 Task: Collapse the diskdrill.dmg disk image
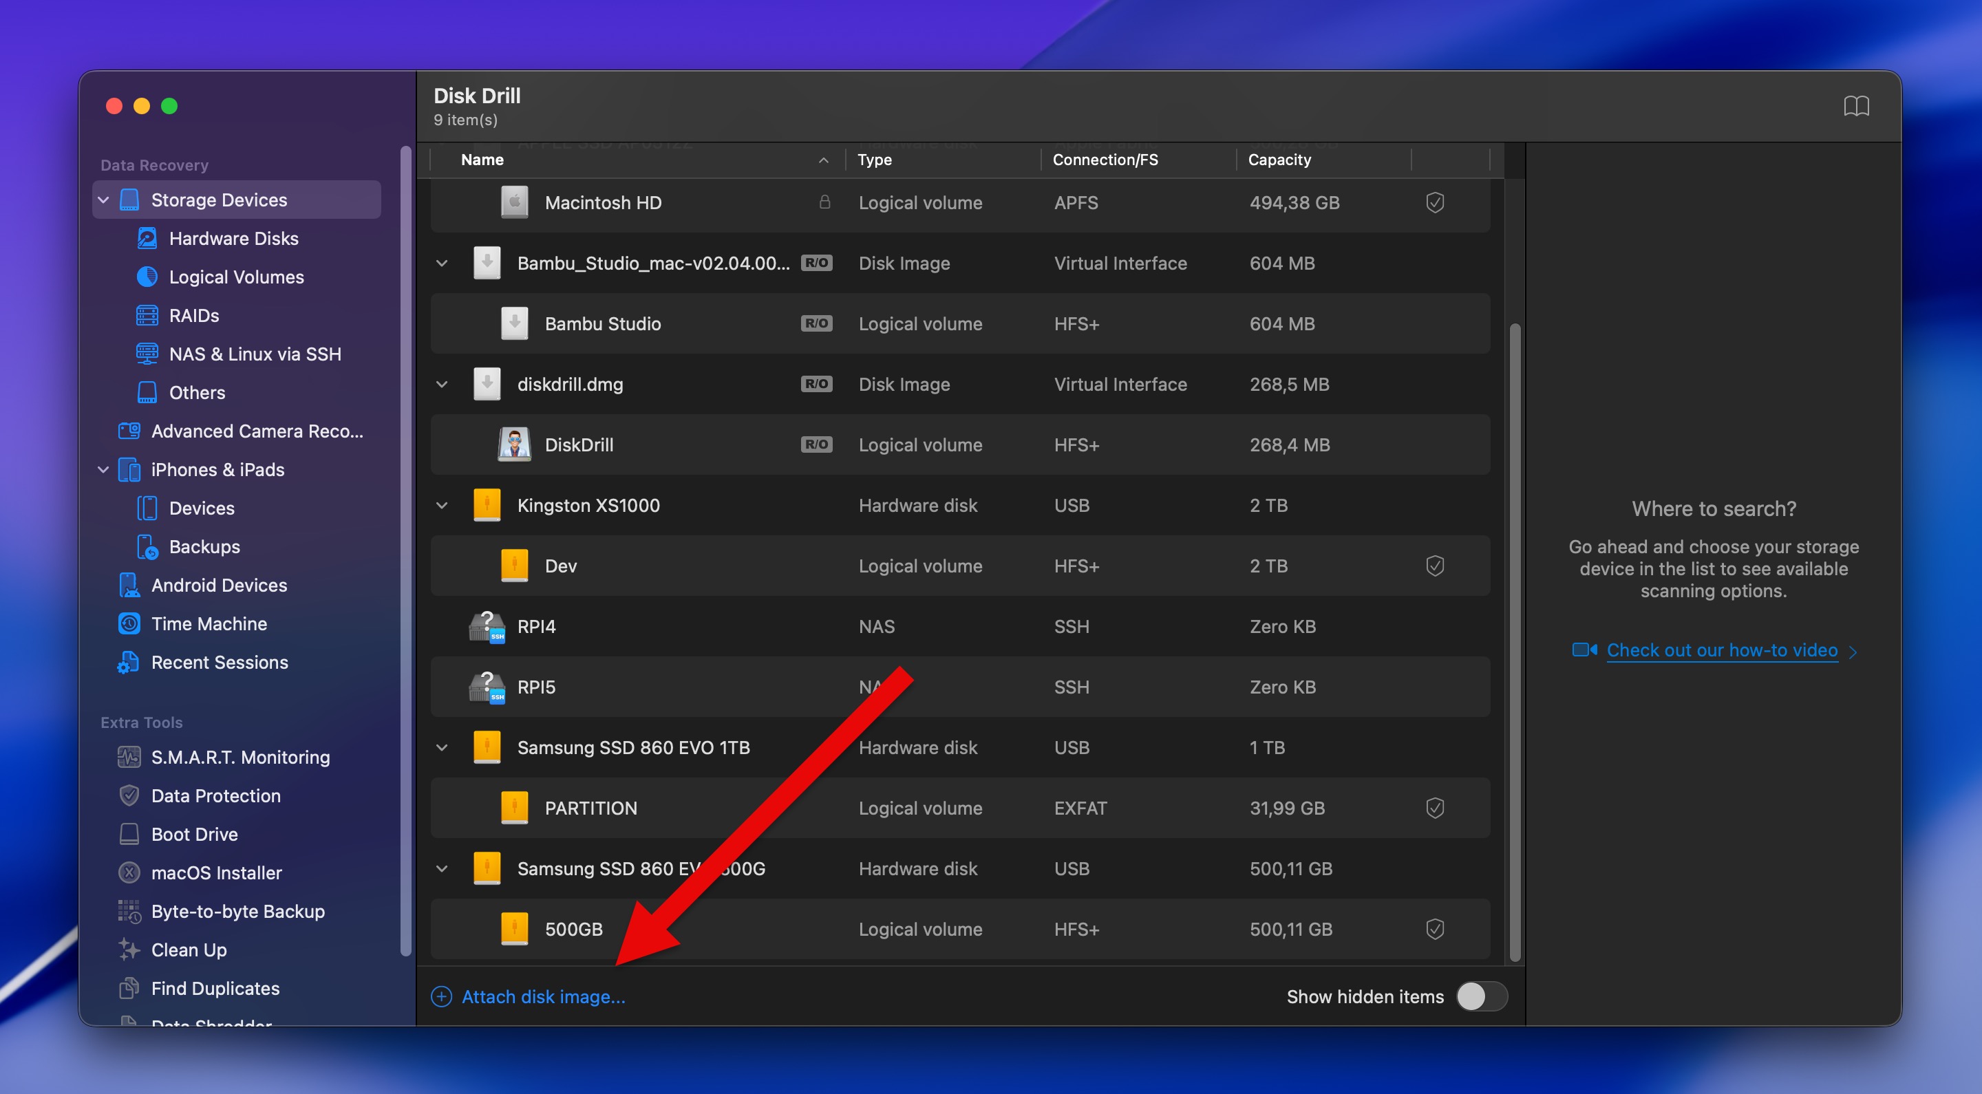(x=442, y=384)
